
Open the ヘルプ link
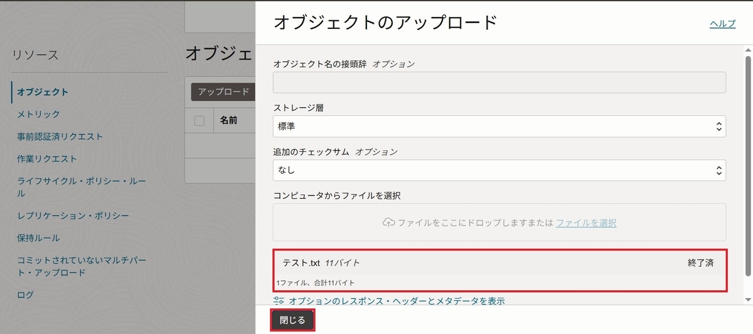pos(722,23)
